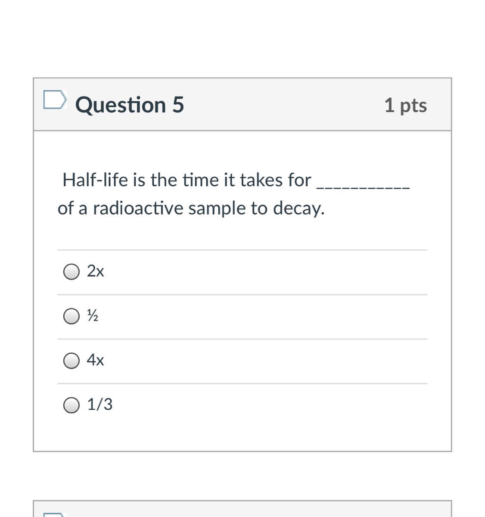Click the word "Half-life" in the prompt
This screenshot has height=517, width=485.
point(95,180)
